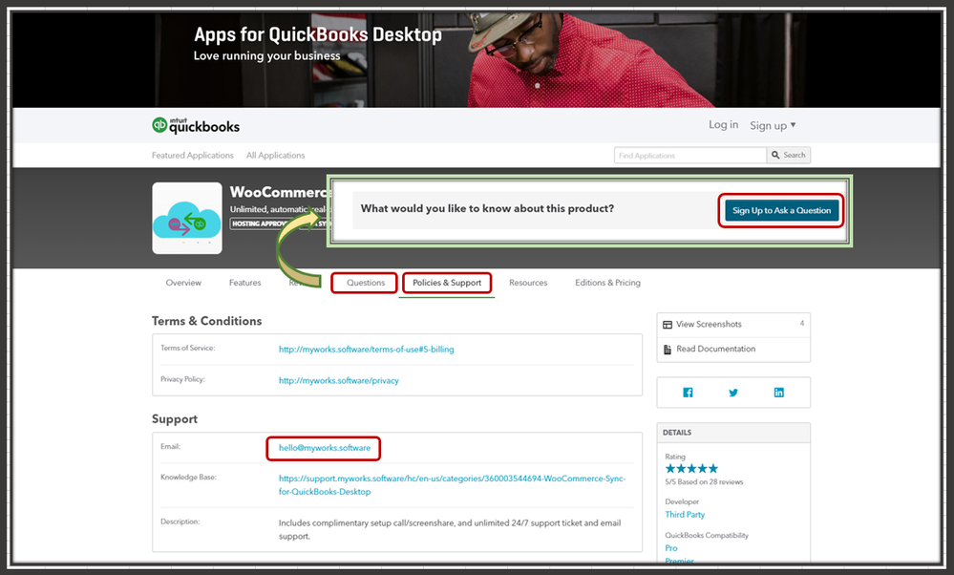Share on Facebook icon
Screen dimensions: 954x575
[688, 393]
